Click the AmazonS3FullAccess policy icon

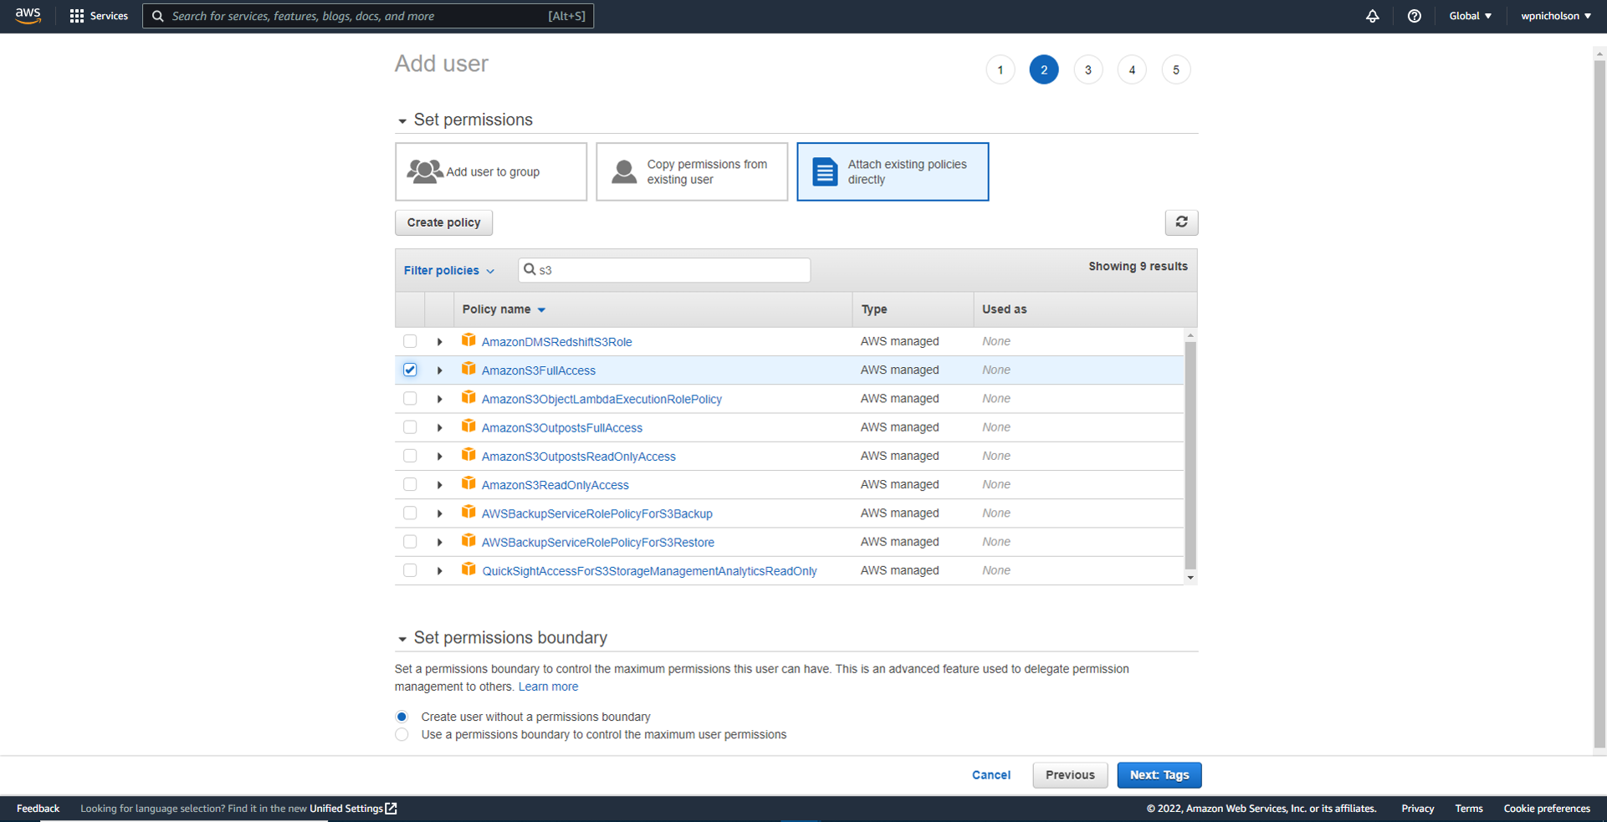tap(468, 369)
